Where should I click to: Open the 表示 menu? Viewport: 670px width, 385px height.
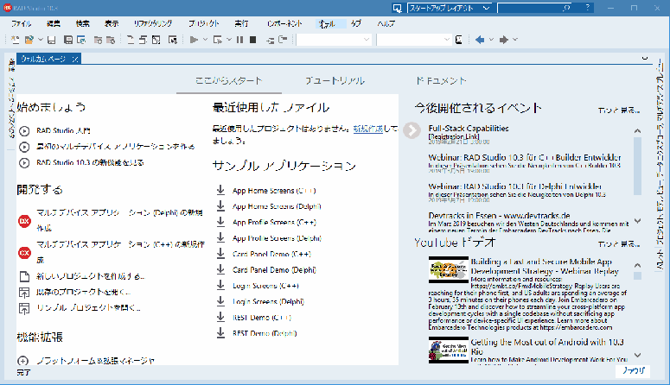(112, 24)
